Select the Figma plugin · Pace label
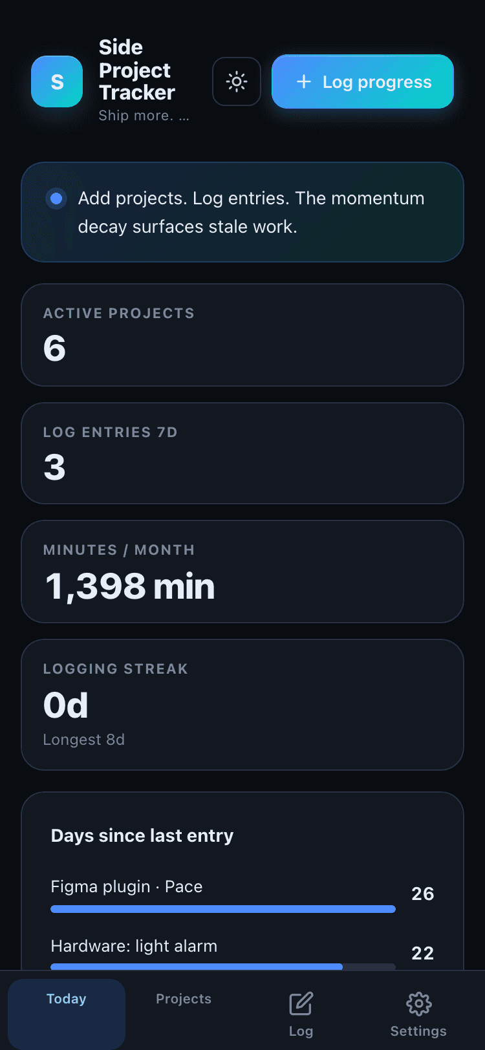Screen dimensions: 485x1050 click(x=127, y=886)
